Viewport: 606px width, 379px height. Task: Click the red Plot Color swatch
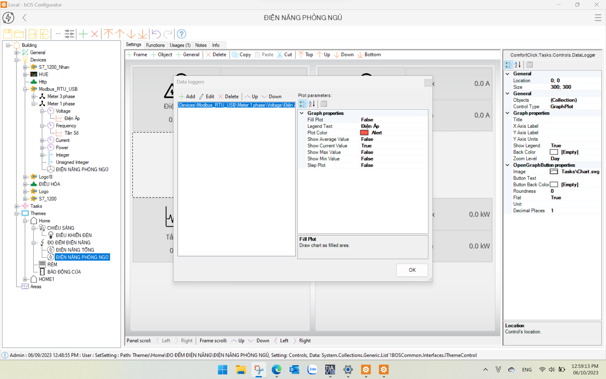click(x=364, y=133)
